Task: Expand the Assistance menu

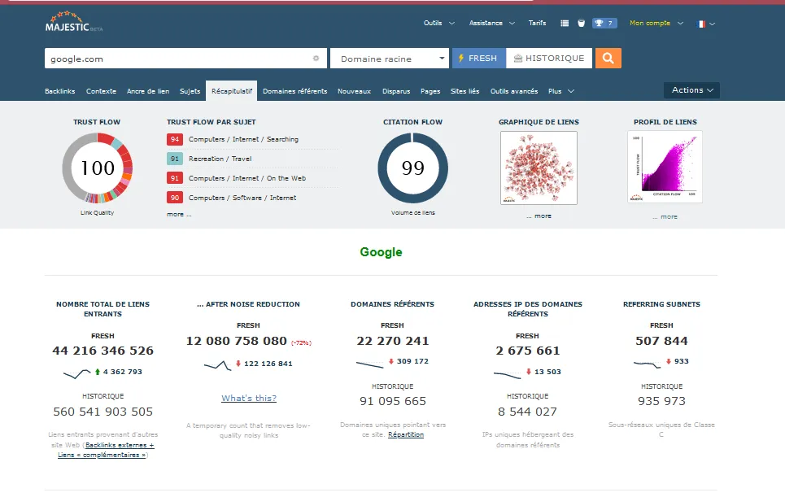Action: tap(491, 23)
